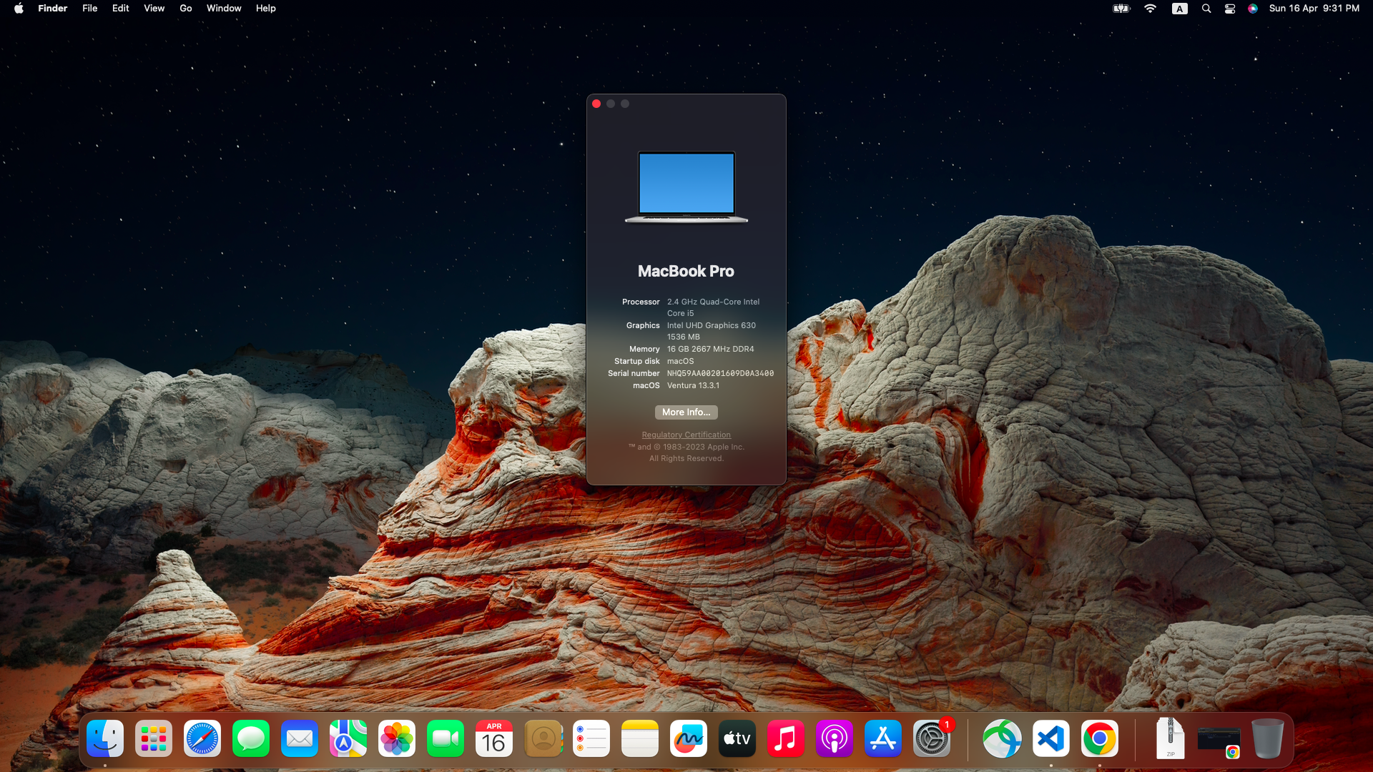Open the Regulatory Certification link
This screenshot has height=772, width=1373.
(x=686, y=435)
